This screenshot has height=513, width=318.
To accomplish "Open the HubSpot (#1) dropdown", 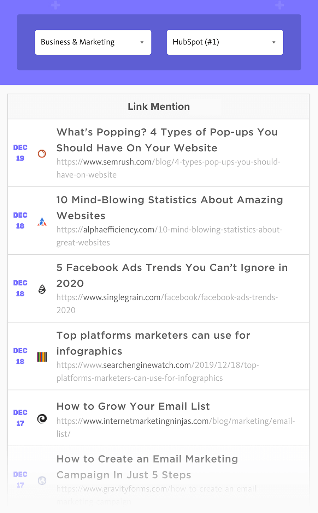I will click(225, 42).
